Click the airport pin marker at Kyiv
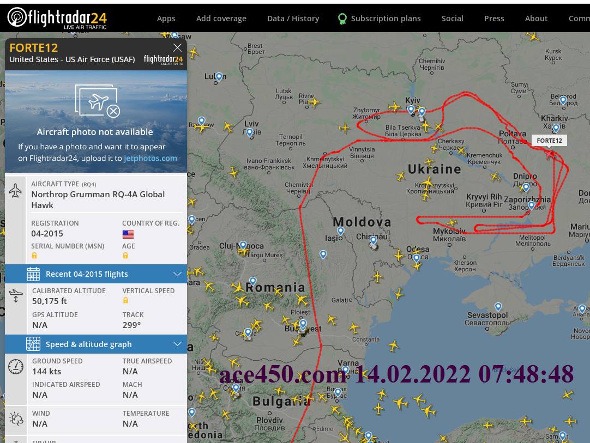 click(x=411, y=110)
